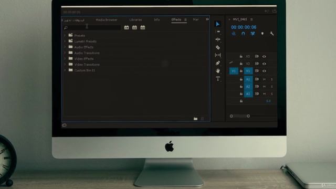Filter by Accelerated Effects icon
The width and height of the screenshot is (336, 189).
tap(127, 27)
